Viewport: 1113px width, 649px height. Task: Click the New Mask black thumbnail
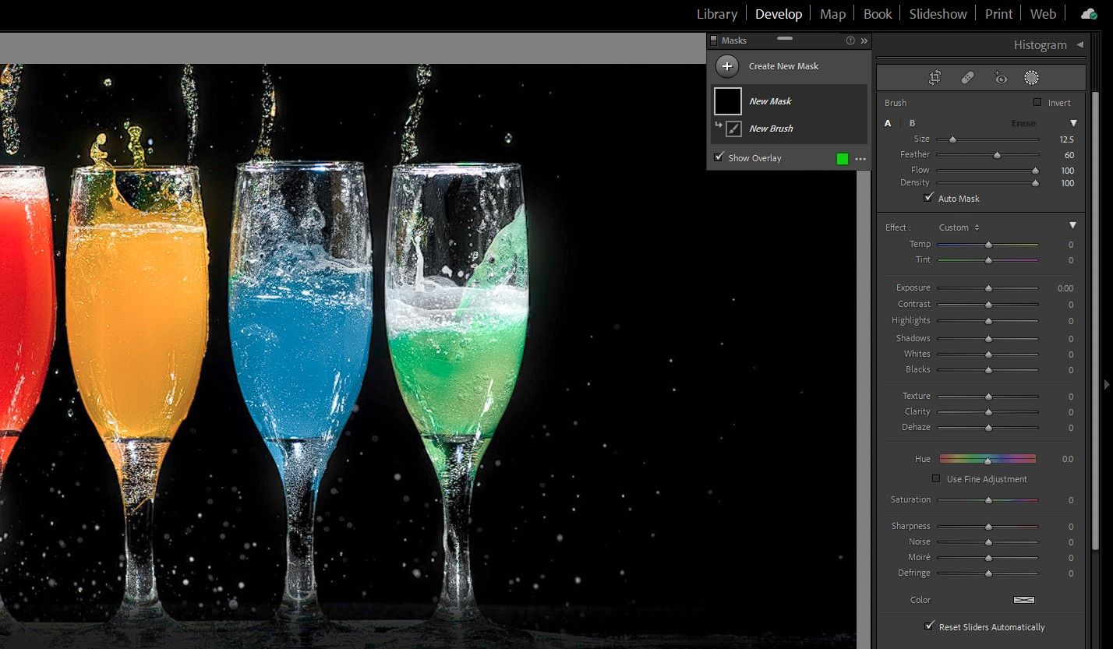point(728,101)
